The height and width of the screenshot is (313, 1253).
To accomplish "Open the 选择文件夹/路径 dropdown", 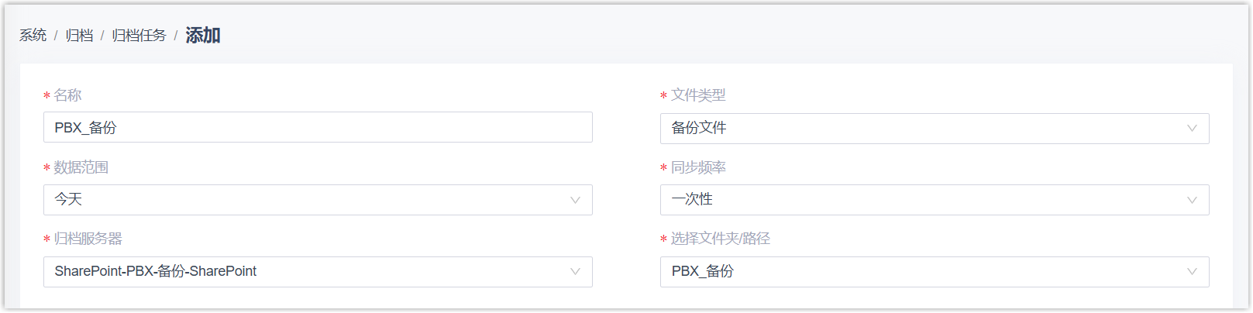I will [x=922, y=272].
